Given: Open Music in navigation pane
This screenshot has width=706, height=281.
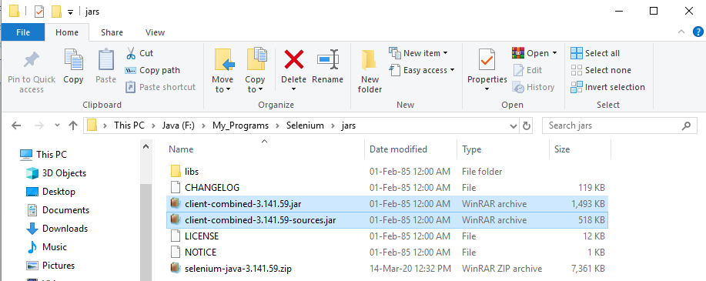Looking at the screenshot, I should [x=46, y=247].
